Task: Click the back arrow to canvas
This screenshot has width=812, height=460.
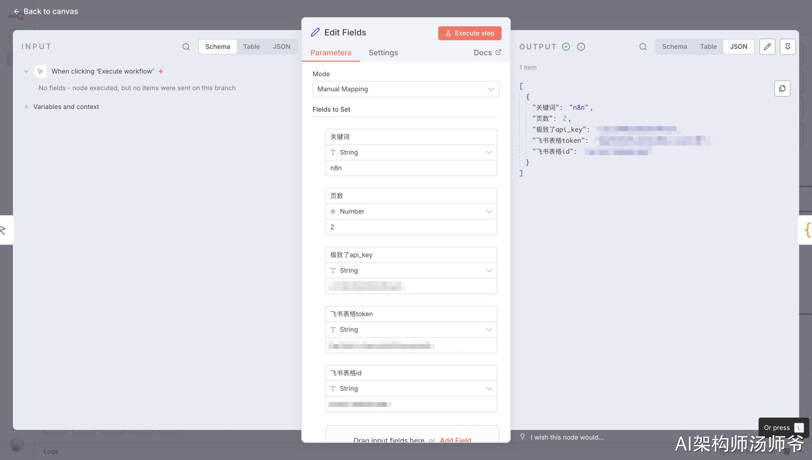Action: pos(16,12)
